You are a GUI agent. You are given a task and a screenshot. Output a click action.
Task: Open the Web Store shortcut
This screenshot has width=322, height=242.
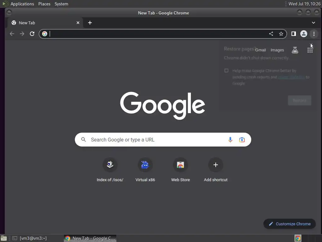[x=180, y=170]
